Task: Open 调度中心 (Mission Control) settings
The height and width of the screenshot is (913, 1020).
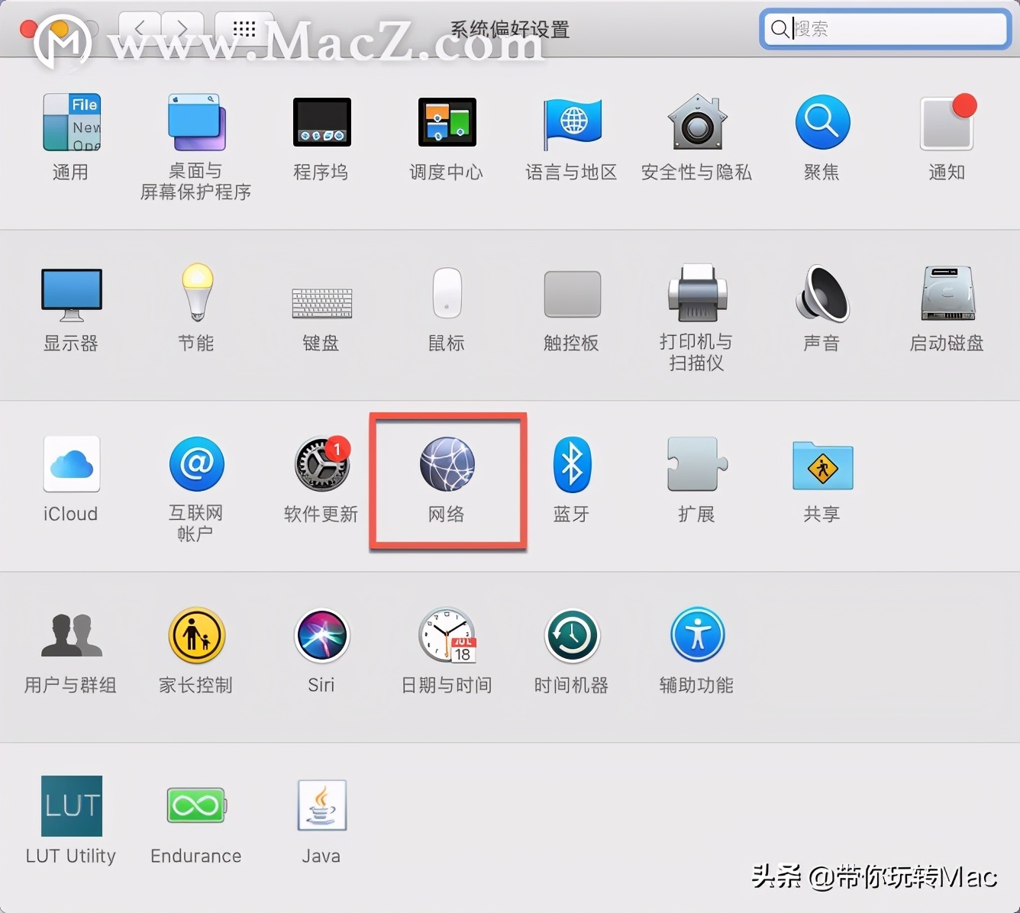Action: [x=447, y=122]
